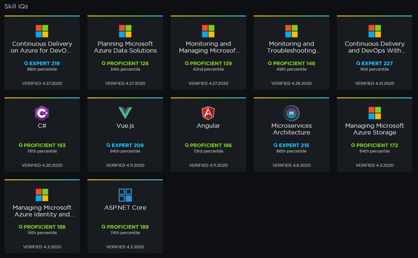Click the blue ASP.NET Core grid icon
418x258 pixels.
click(125, 195)
